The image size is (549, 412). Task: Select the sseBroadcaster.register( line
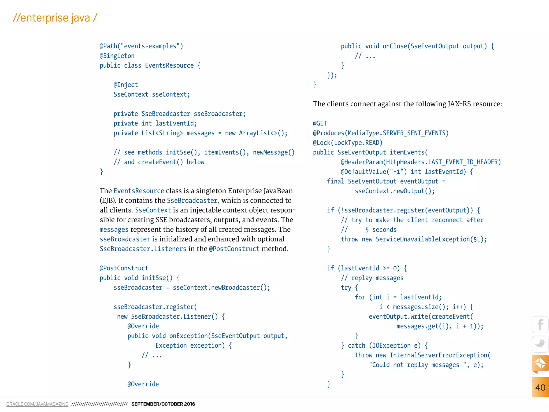[x=155, y=307]
